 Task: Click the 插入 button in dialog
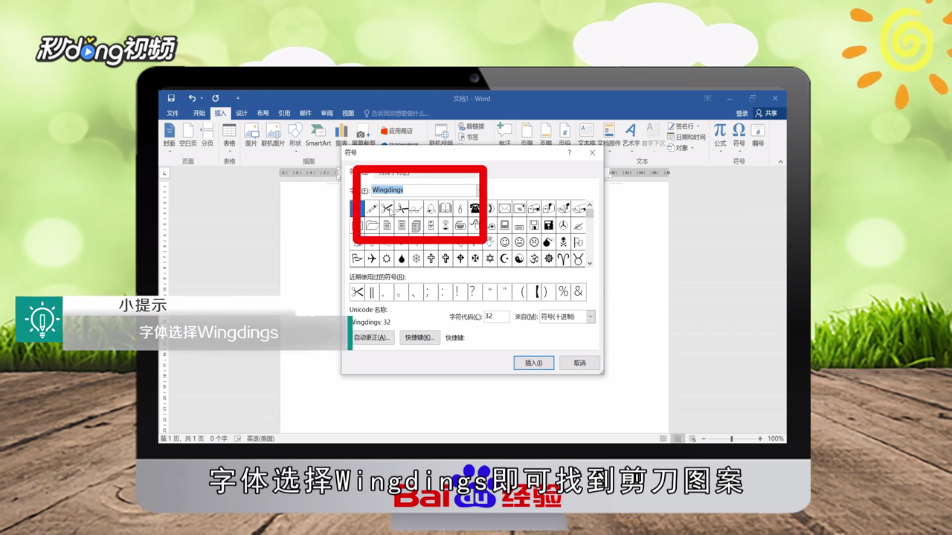[x=533, y=363]
